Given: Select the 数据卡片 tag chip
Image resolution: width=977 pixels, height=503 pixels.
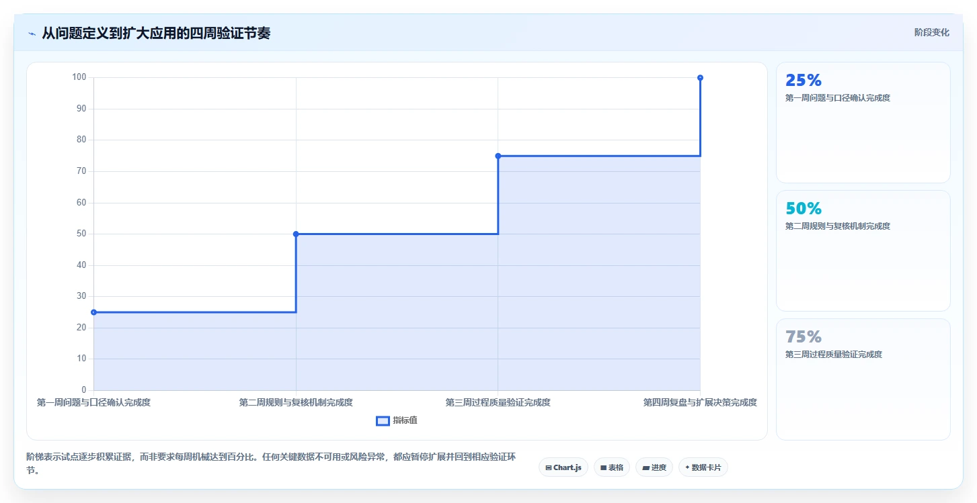Looking at the screenshot, I should pyautogui.click(x=703, y=467).
